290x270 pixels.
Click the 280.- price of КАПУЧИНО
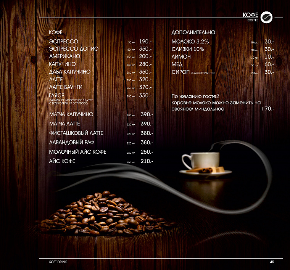[x=145, y=64]
